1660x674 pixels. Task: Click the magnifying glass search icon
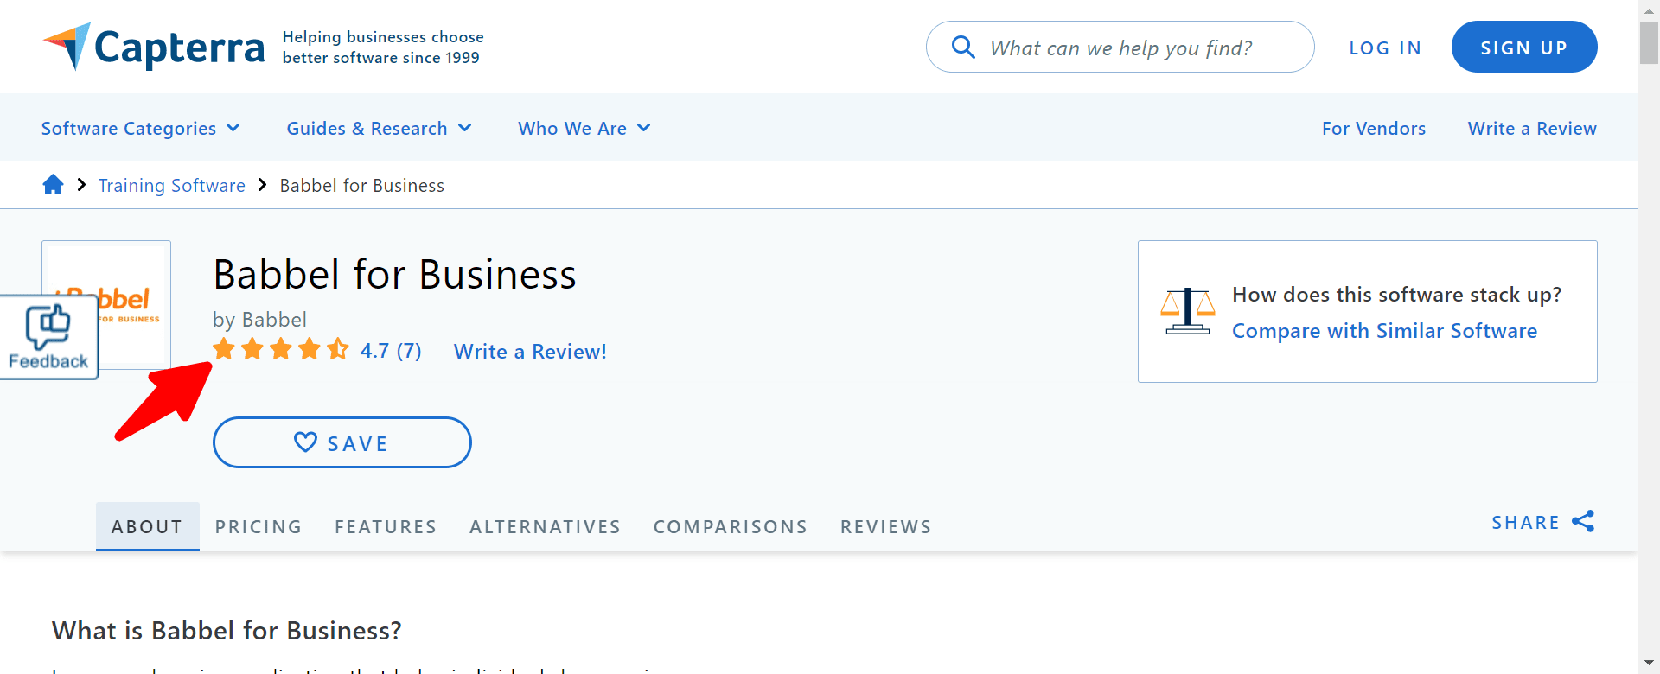click(962, 47)
